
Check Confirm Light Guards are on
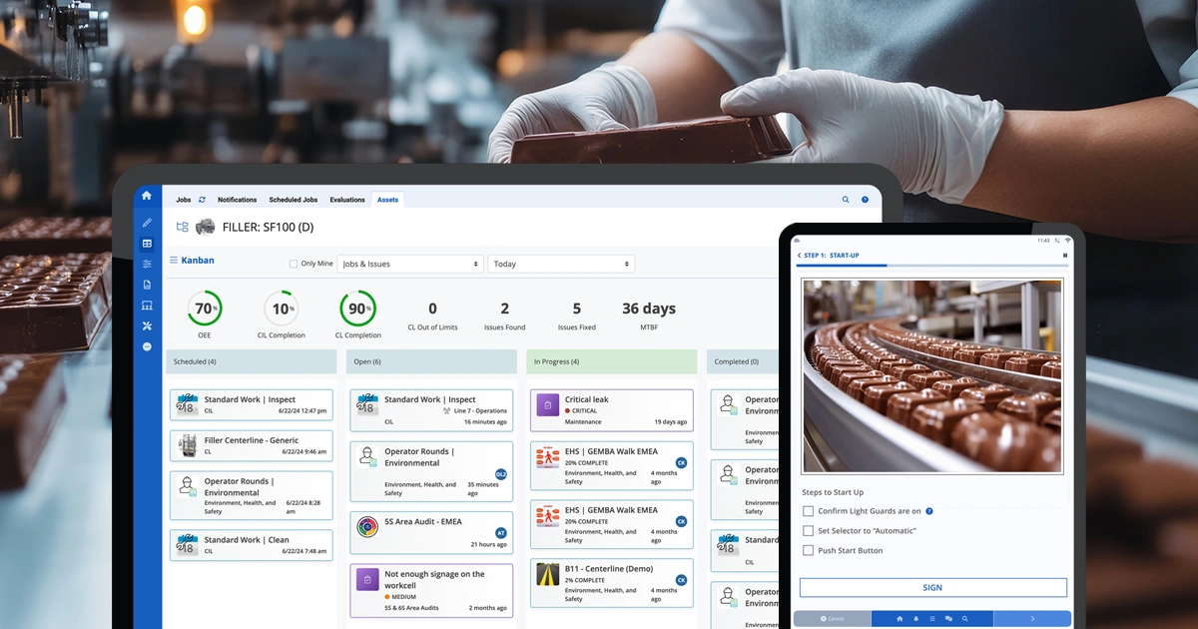point(809,511)
